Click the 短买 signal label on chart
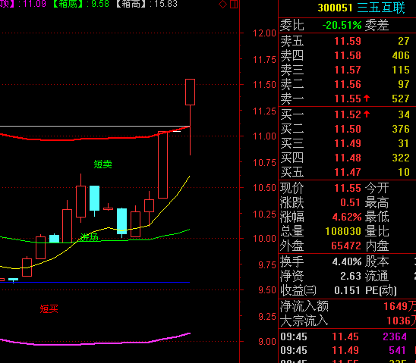This screenshot has height=363, width=416. 49,308
